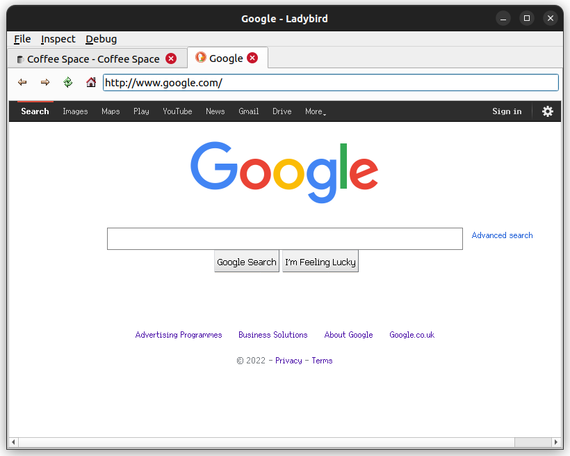Click the Google logo image
Image resolution: width=570 pixels, height=456 pixels.
[x=284, y=172]
